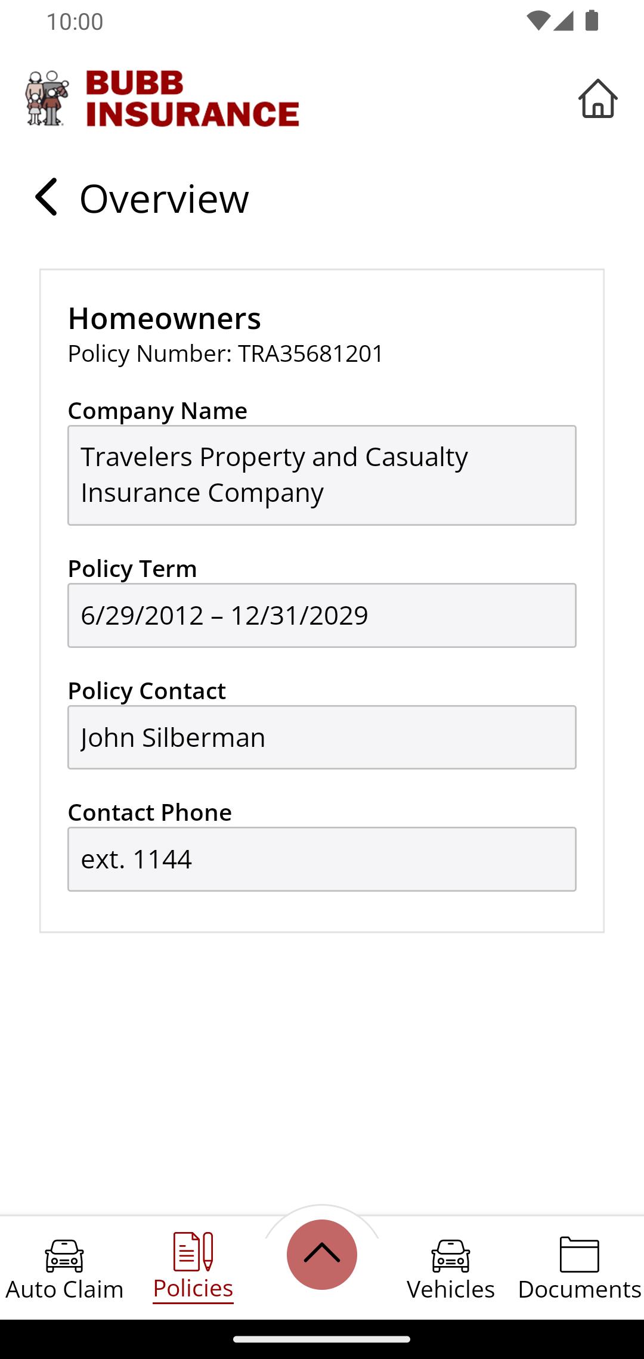Click the battery status icon

pos(592,21)
